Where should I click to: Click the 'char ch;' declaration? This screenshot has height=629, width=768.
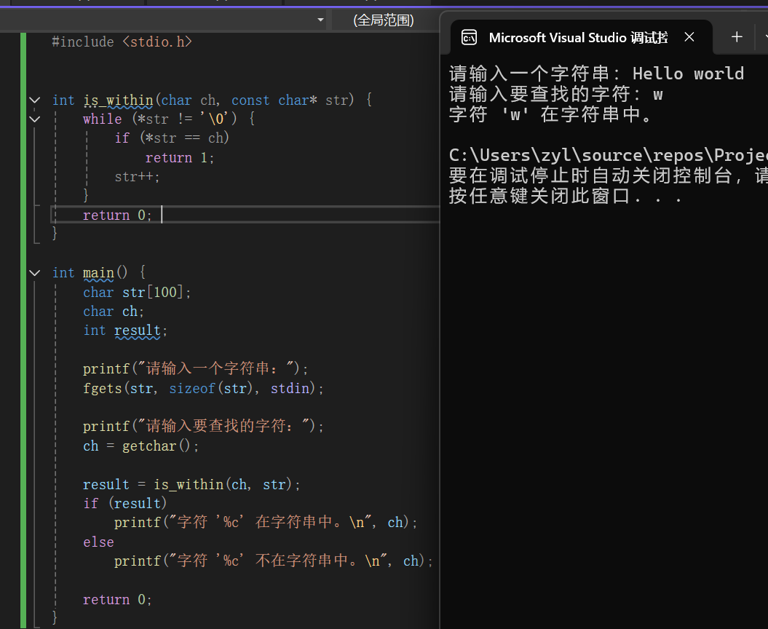click(113, 312)
